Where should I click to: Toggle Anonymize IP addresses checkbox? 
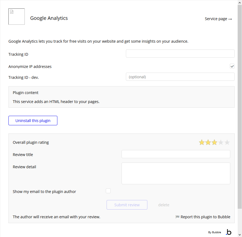click(232, 66)
